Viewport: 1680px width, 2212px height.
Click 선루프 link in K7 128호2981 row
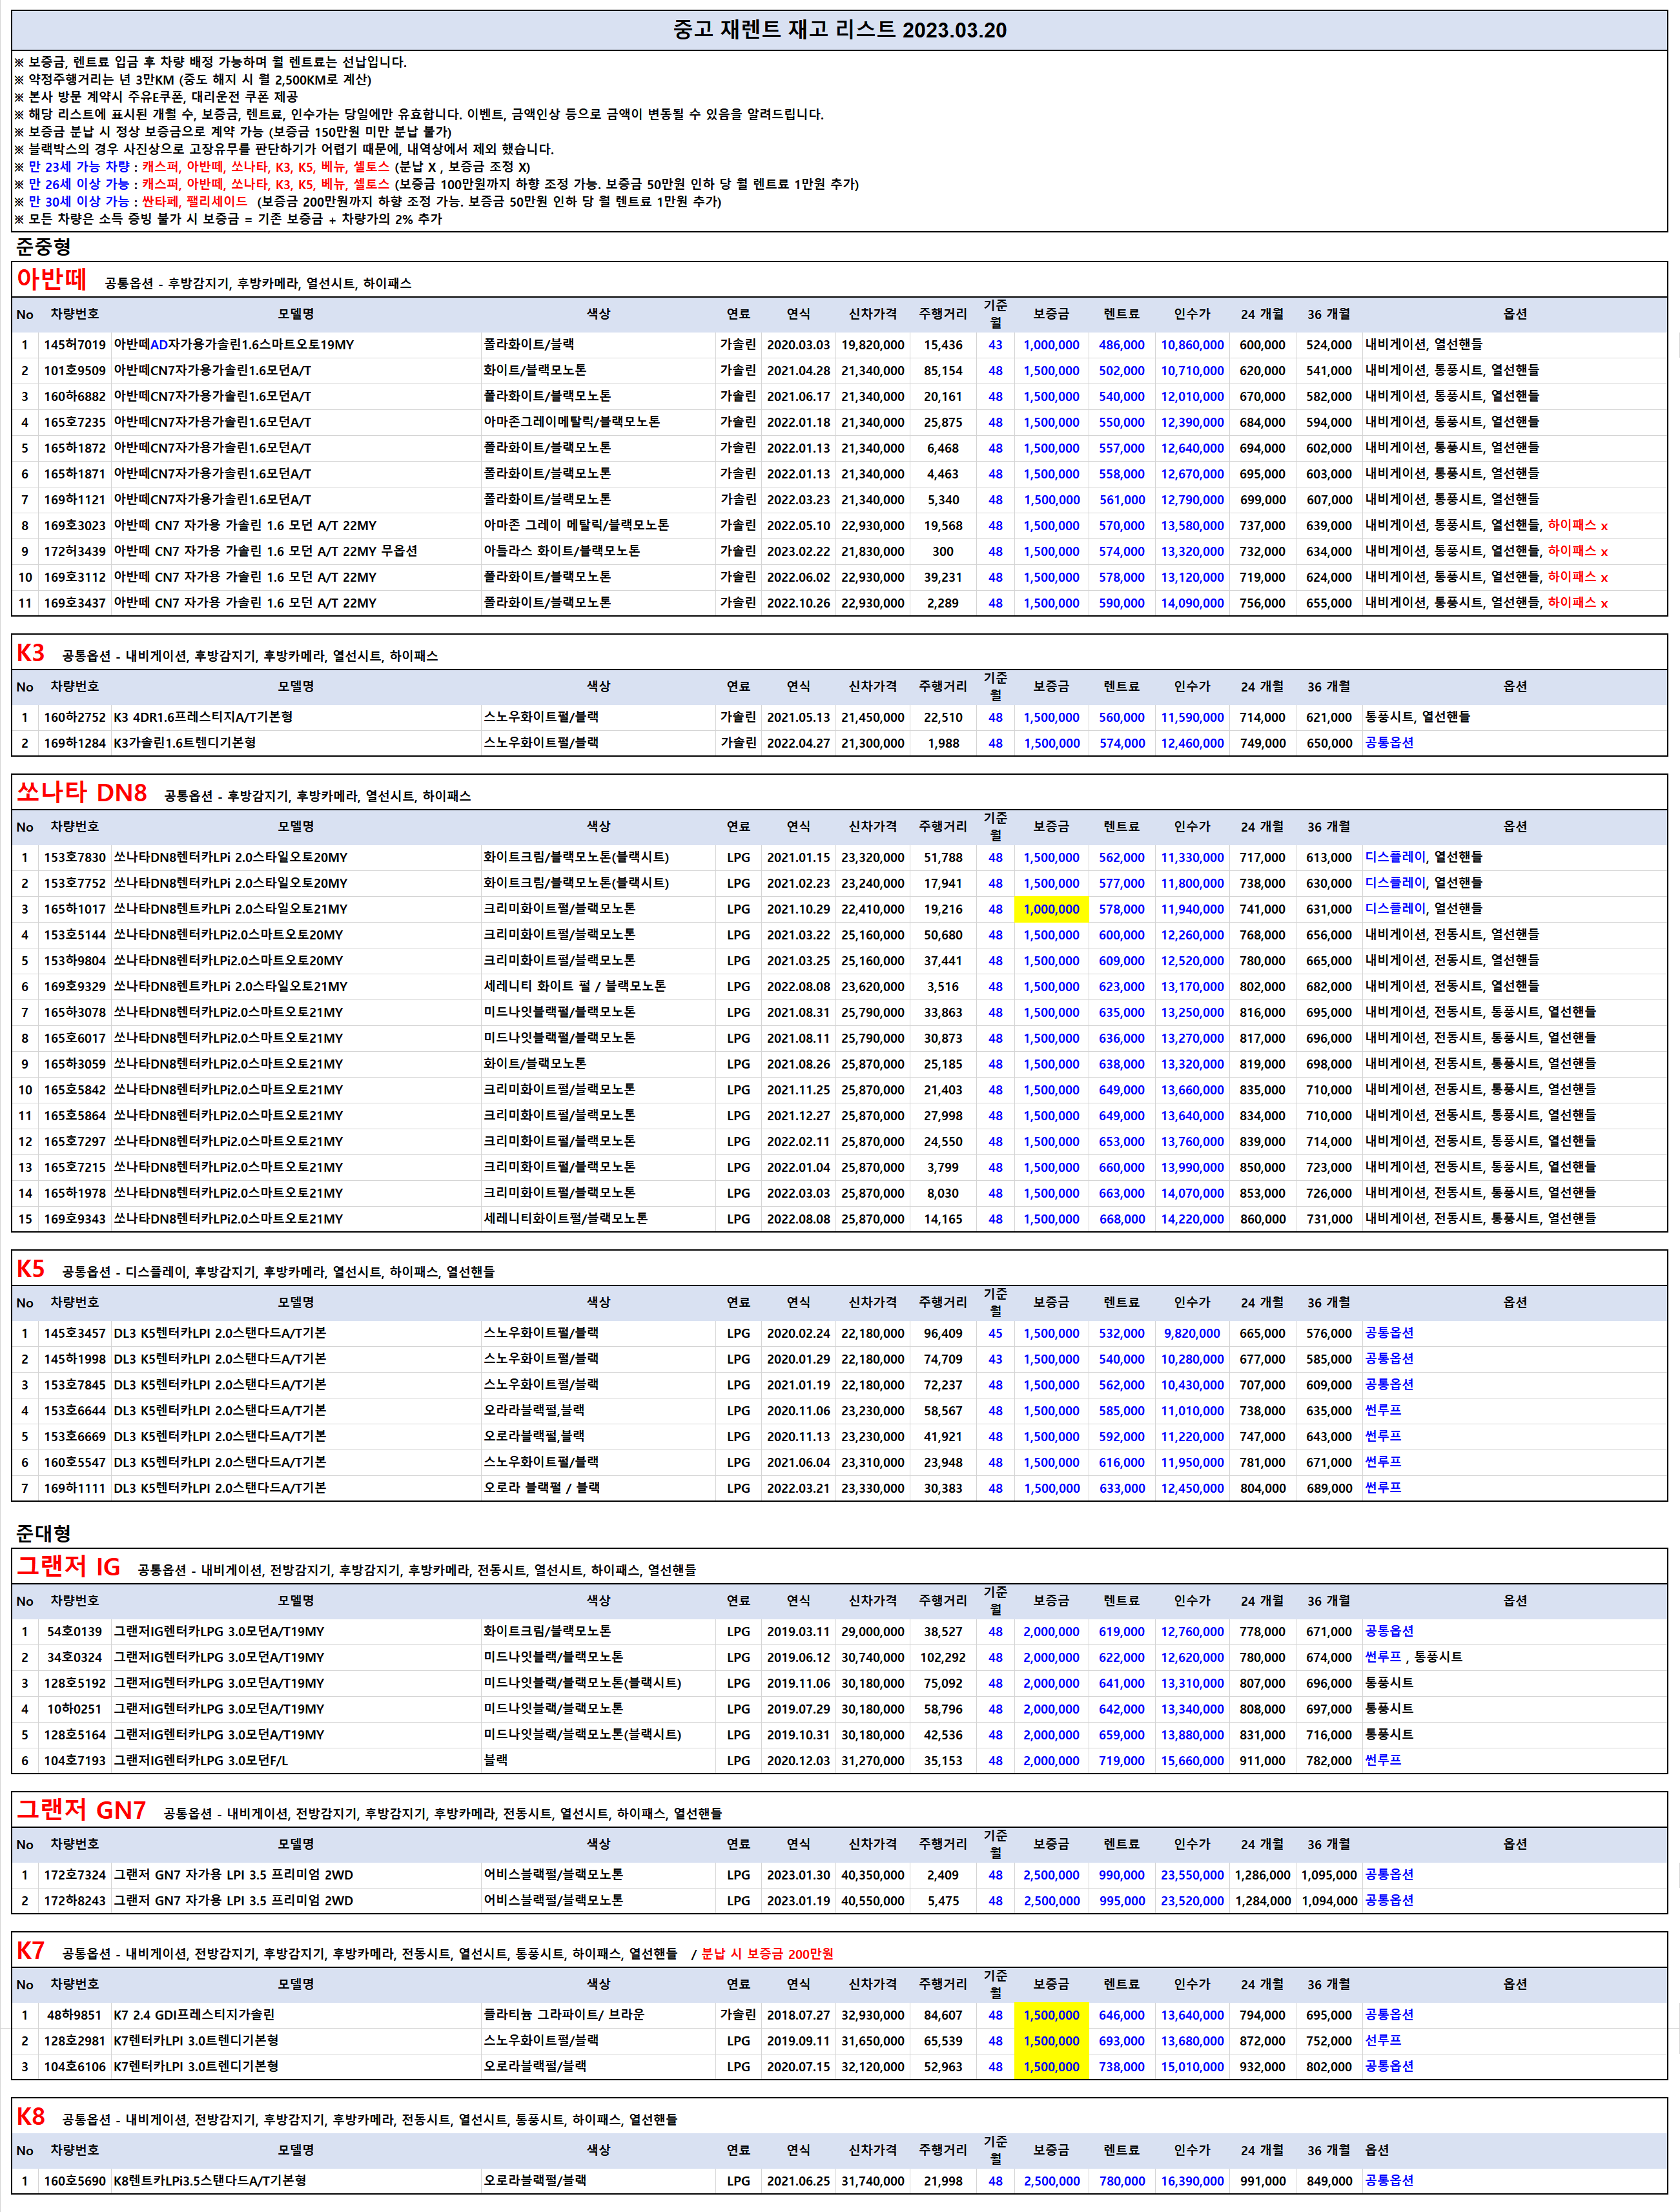1383,2040
